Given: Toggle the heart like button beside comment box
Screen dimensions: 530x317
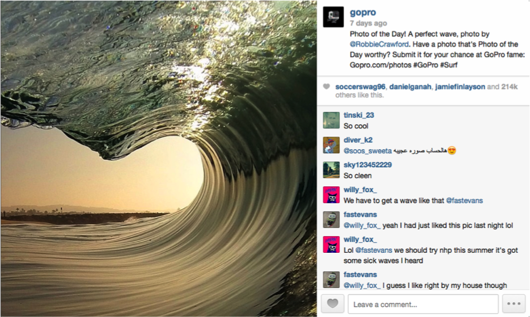Looking at the screenshot, I should (332, 303).
